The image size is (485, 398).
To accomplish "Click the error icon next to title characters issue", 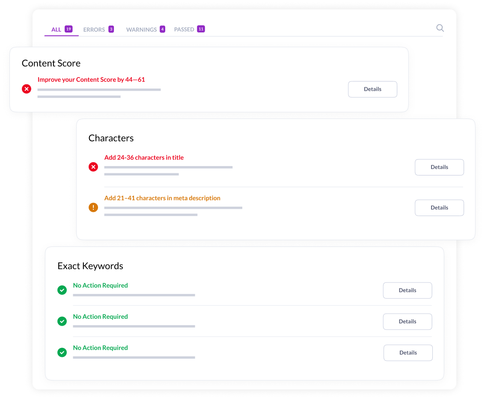I will [x=93, y=167].
